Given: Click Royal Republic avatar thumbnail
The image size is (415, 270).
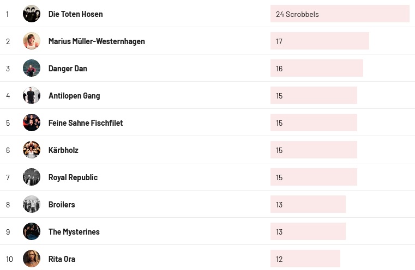Looking at the screenshot, I should (32, 177).
